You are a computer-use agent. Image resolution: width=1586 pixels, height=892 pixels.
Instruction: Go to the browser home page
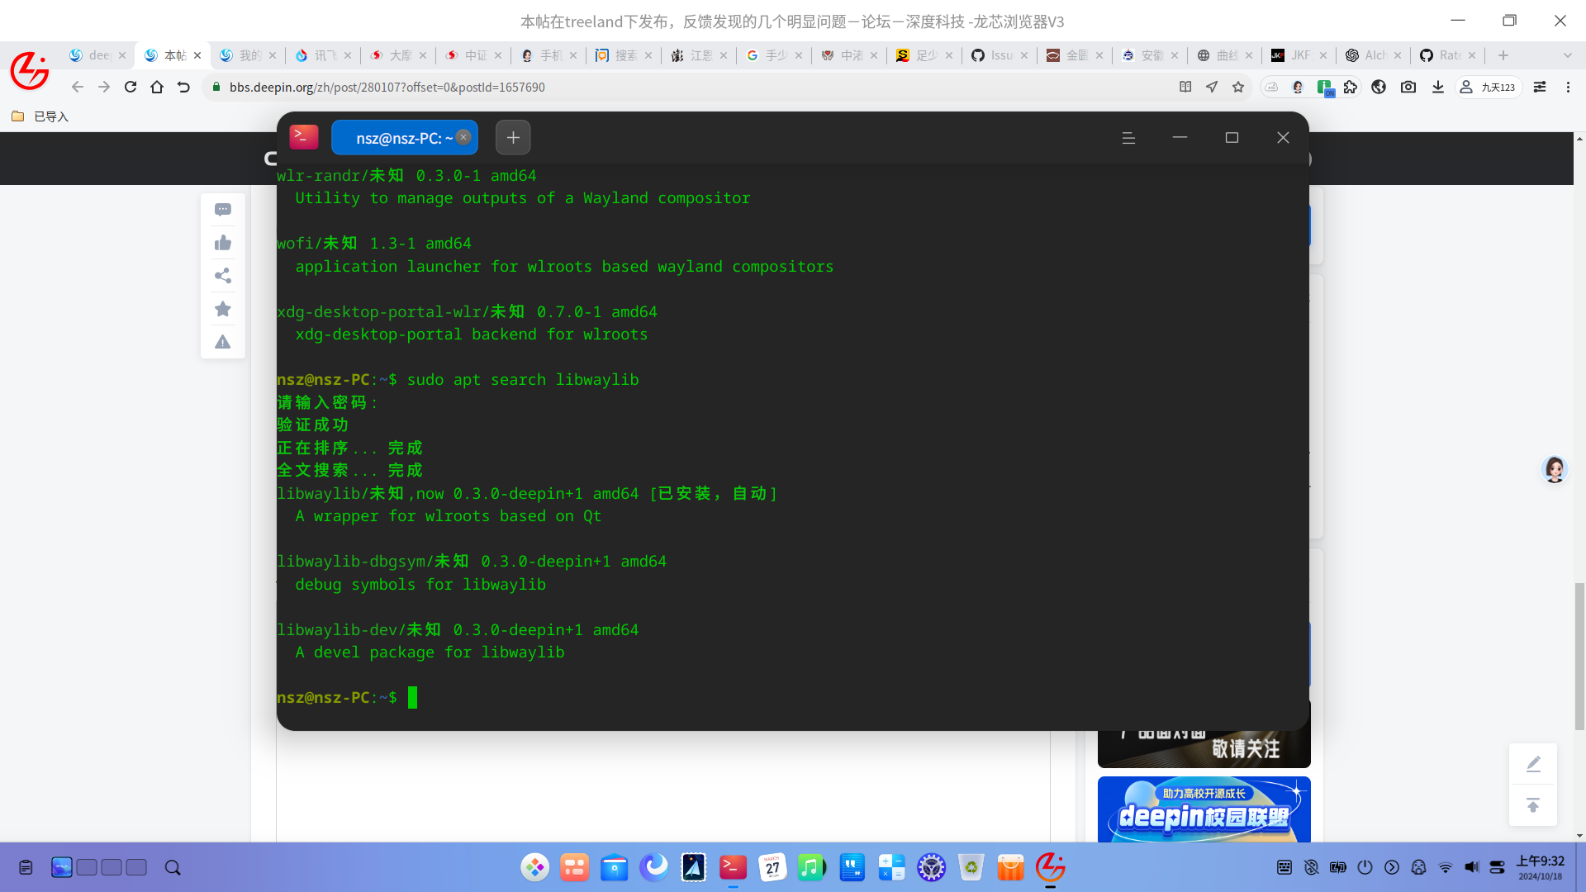click(x=157, y=87)
